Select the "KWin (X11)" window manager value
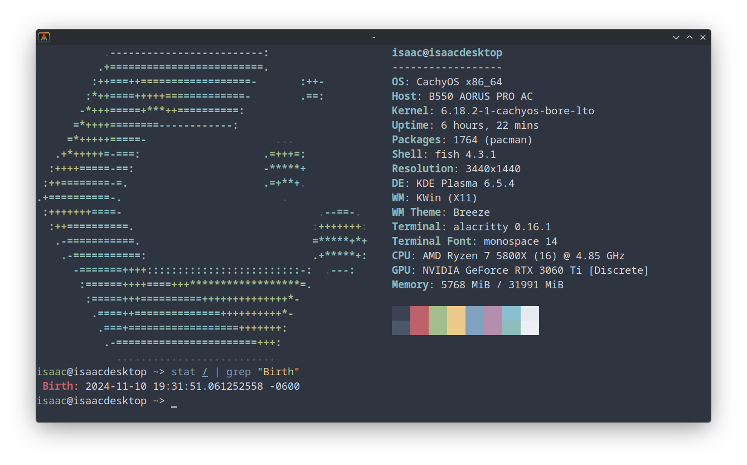The image size is (747, 465). [447, 198]
